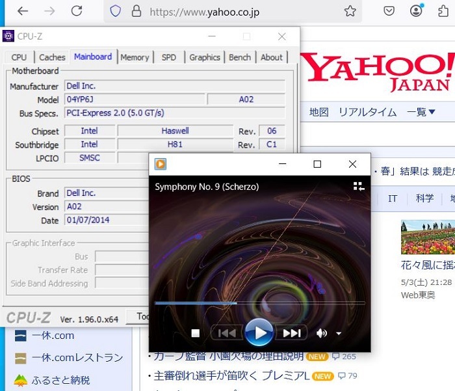Open comments count 79 on headline
This screenshot has height=391, width=455.
[x=348, y=376]
